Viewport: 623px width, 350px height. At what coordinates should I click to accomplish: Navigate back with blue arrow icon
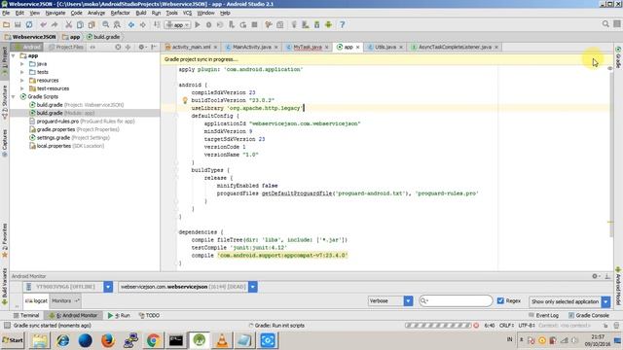pyautogui.click(x=131, y=24)
